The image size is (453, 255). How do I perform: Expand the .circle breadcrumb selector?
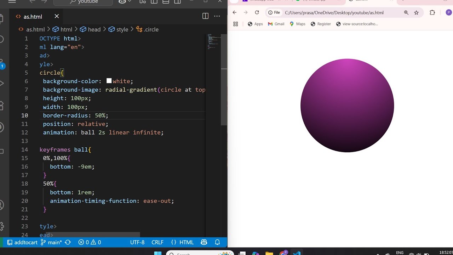coord(148,29)
